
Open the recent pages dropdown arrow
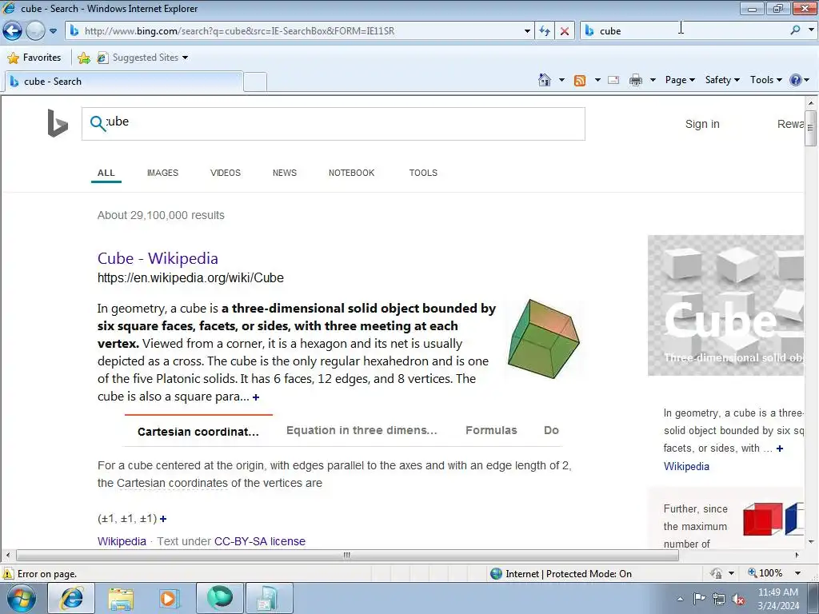[54, 31]
